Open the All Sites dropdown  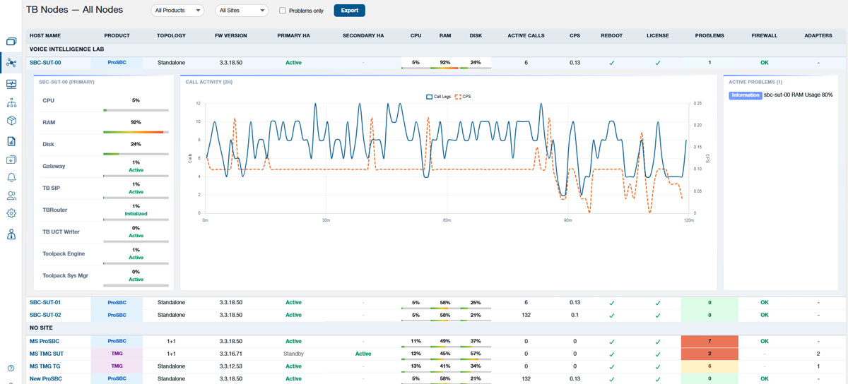click(x=242, y=11)
